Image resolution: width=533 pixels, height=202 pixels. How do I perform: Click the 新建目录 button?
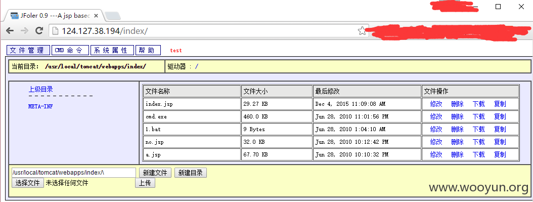tap(190, 173)
